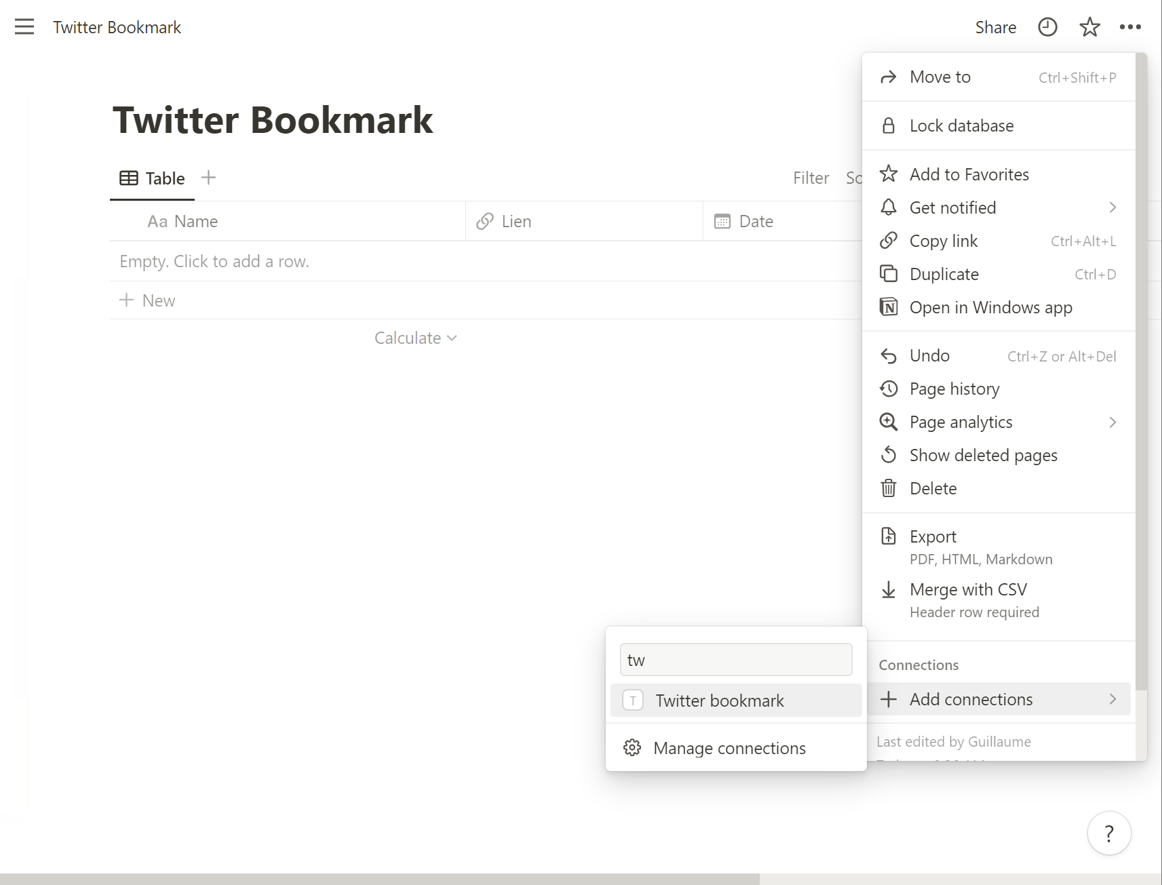
Task: Click the favorite star icon in top bar
Action: pyautogui.click(x=1089, y=27)
